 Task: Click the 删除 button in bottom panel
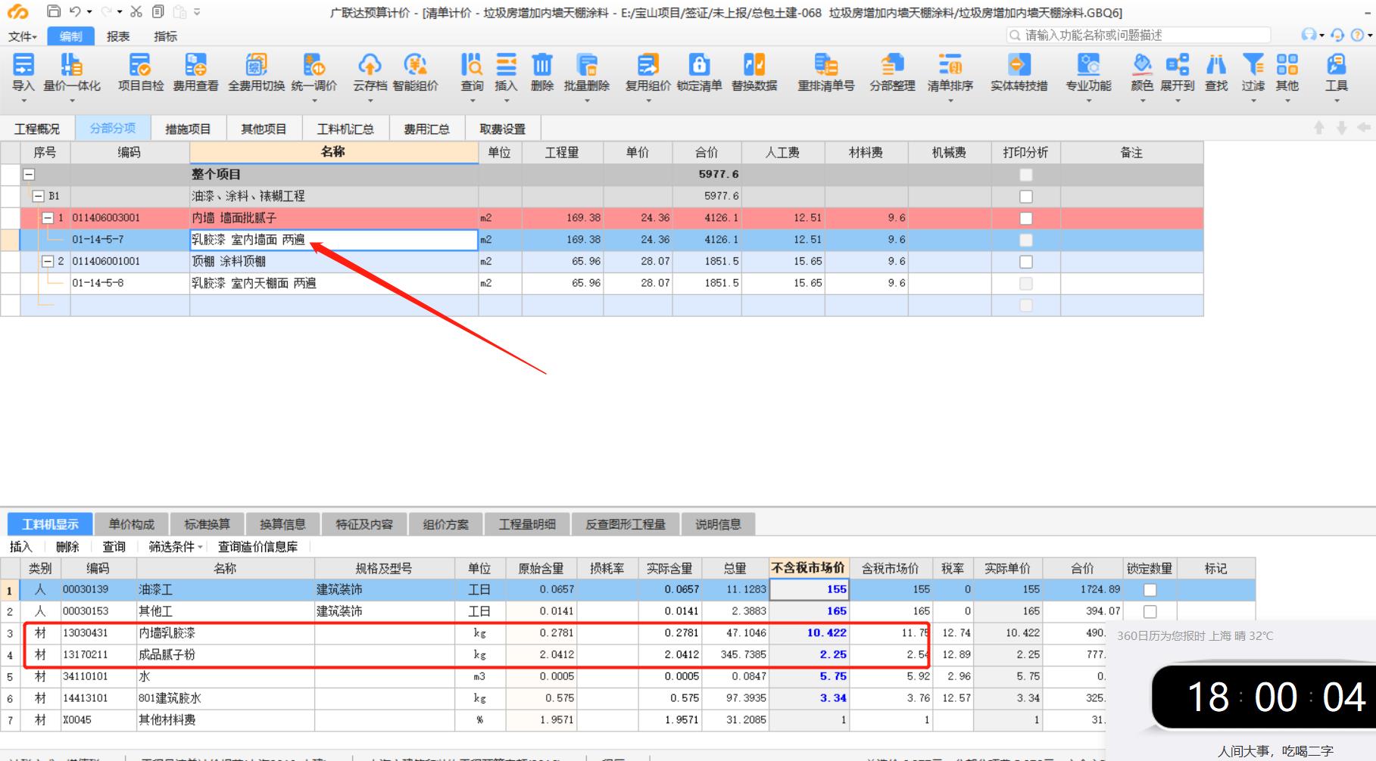point(67,547)
